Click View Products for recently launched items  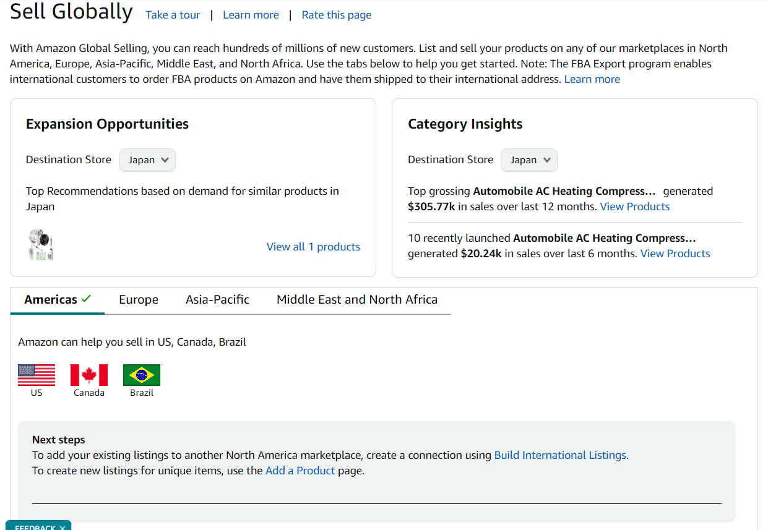(x=675, y=254)
